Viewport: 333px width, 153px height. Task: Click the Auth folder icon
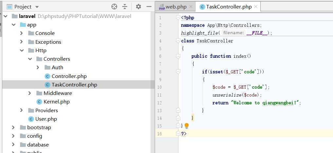pyautogui.click(x=47, y=68)
